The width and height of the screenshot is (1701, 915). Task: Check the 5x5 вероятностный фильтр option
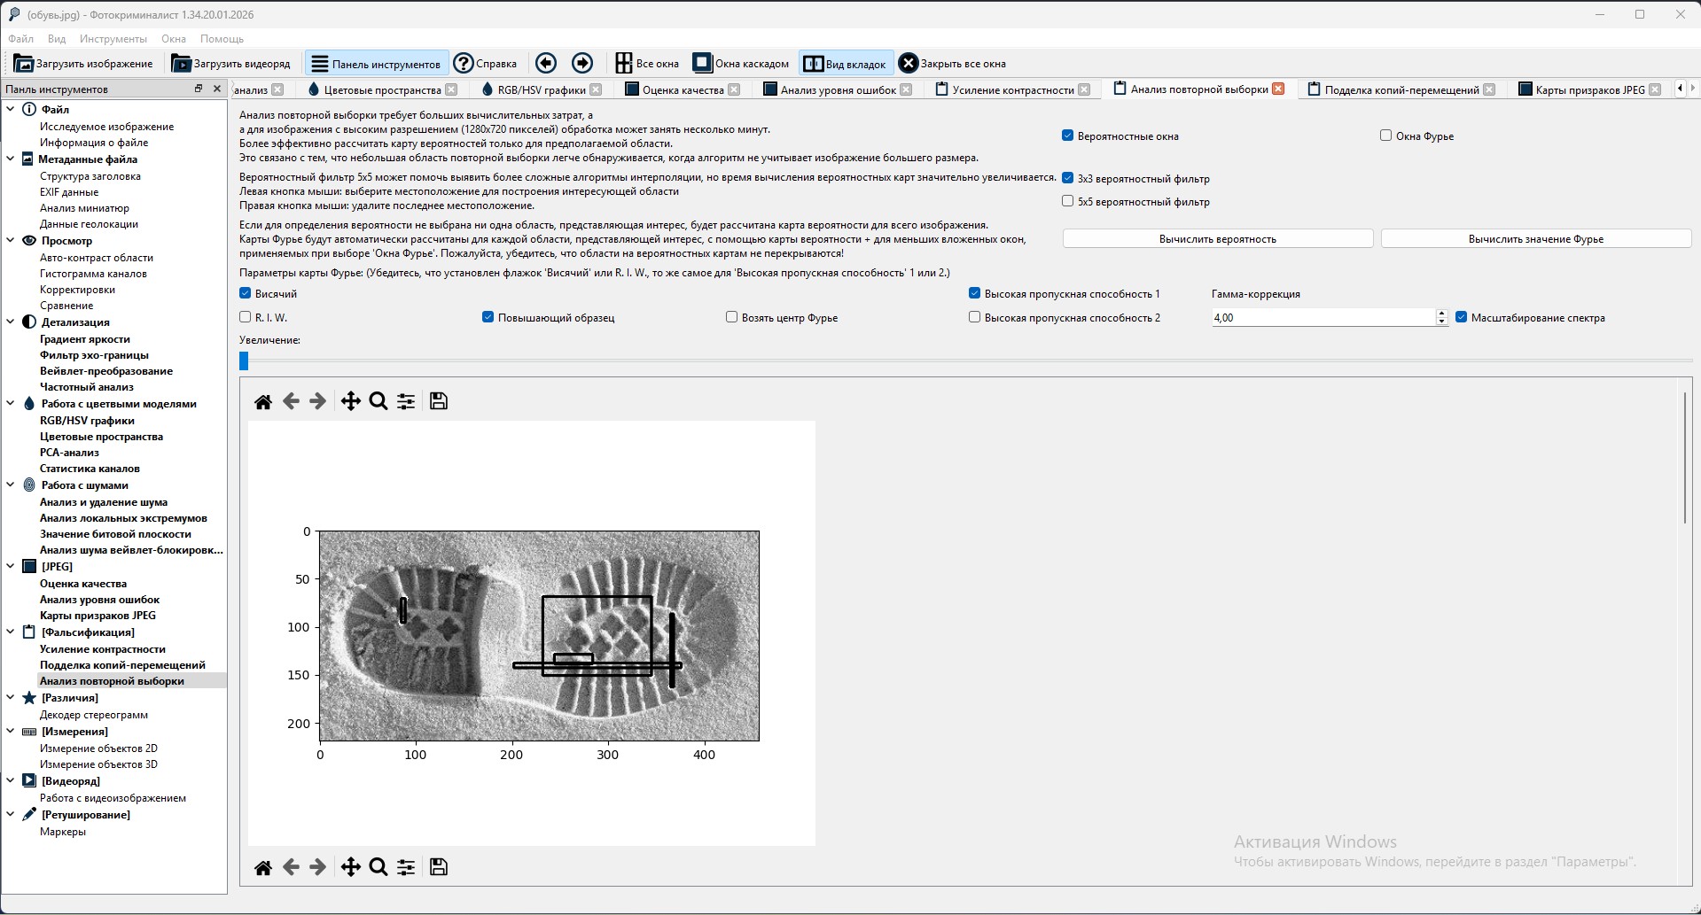click(x=1067, y=201)
